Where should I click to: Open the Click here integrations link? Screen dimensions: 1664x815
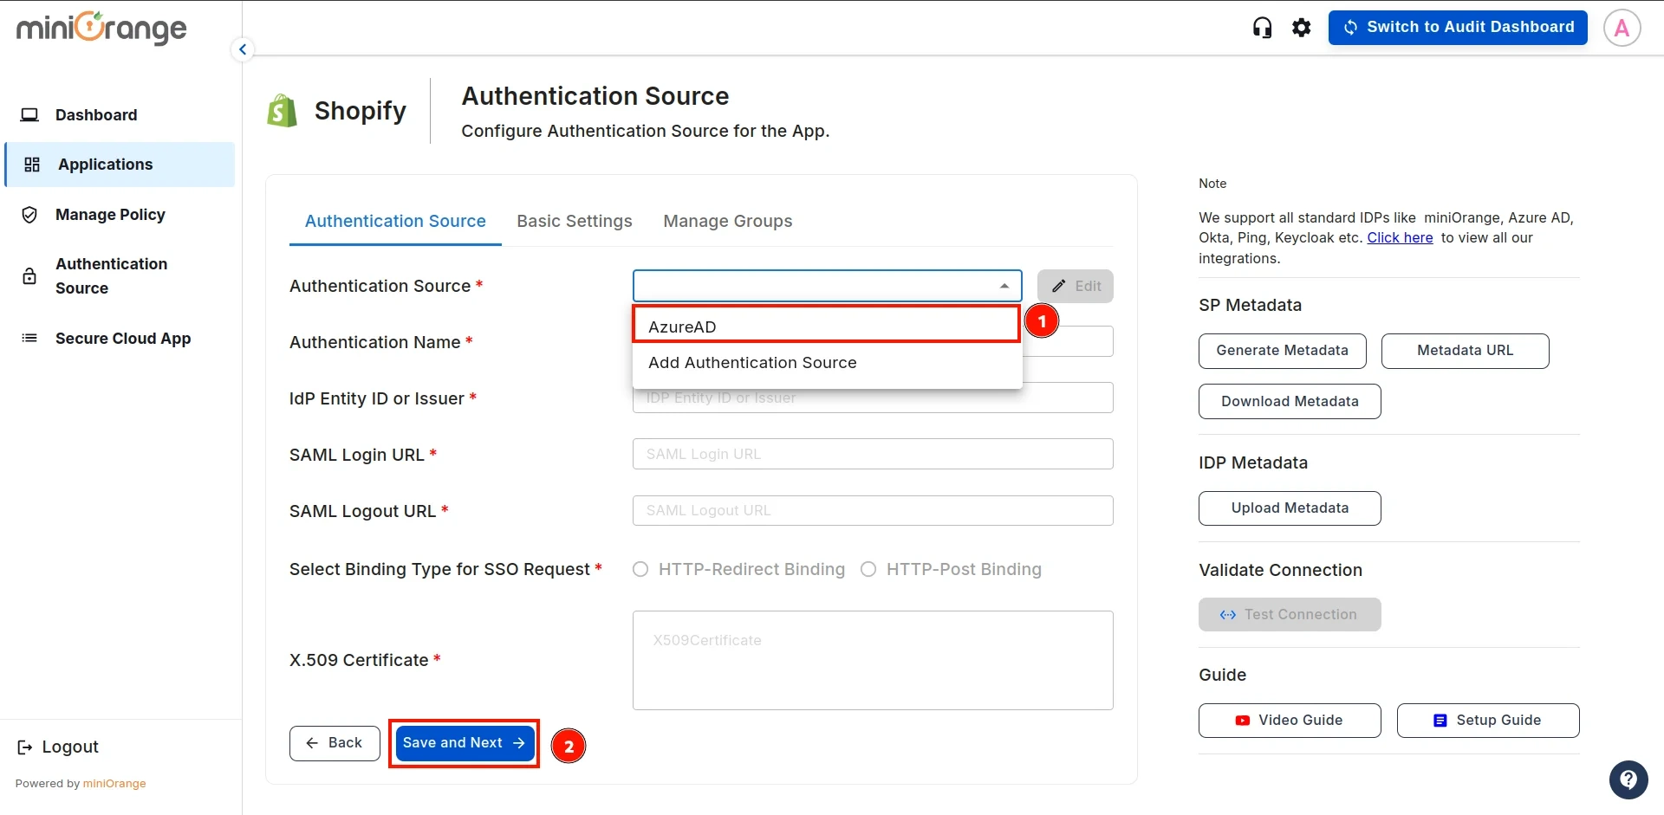(1401, 237)
